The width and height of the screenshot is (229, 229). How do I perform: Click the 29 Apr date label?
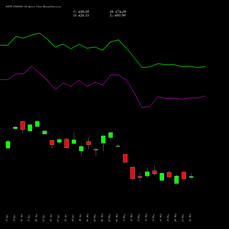73,218
